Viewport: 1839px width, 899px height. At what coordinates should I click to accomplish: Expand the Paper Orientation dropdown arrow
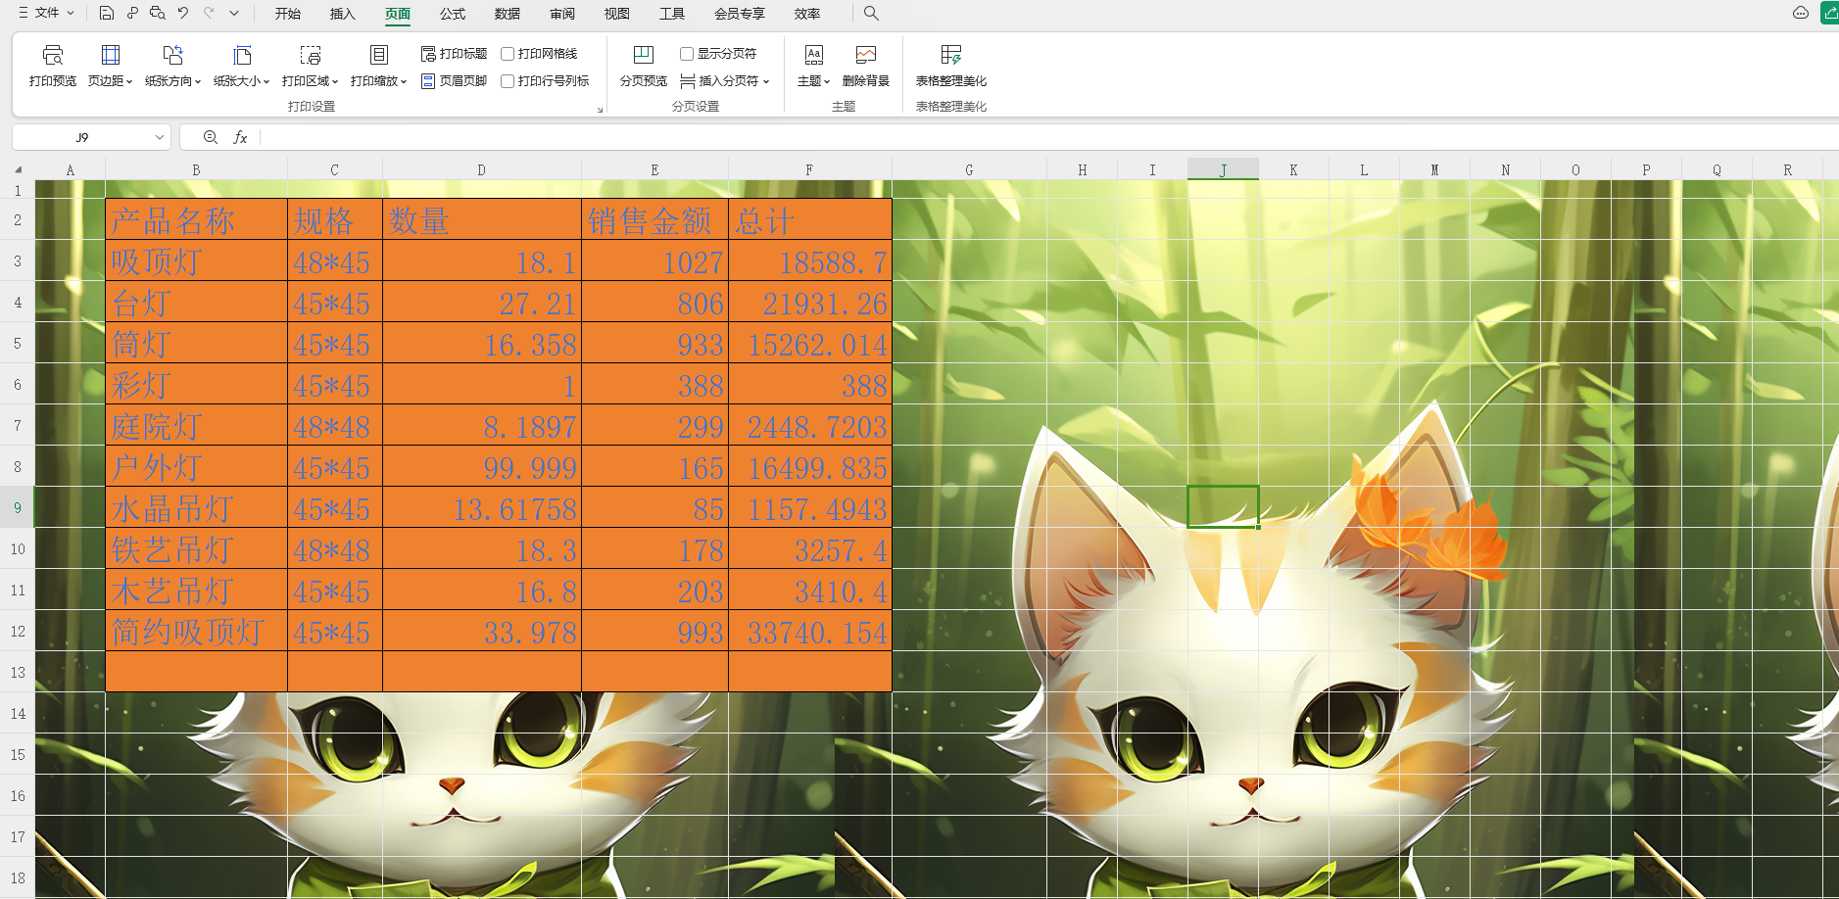tap(197, 82)
